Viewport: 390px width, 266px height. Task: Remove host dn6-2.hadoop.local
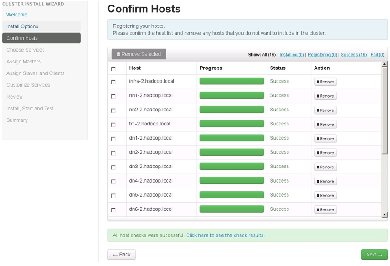point(325,210)
